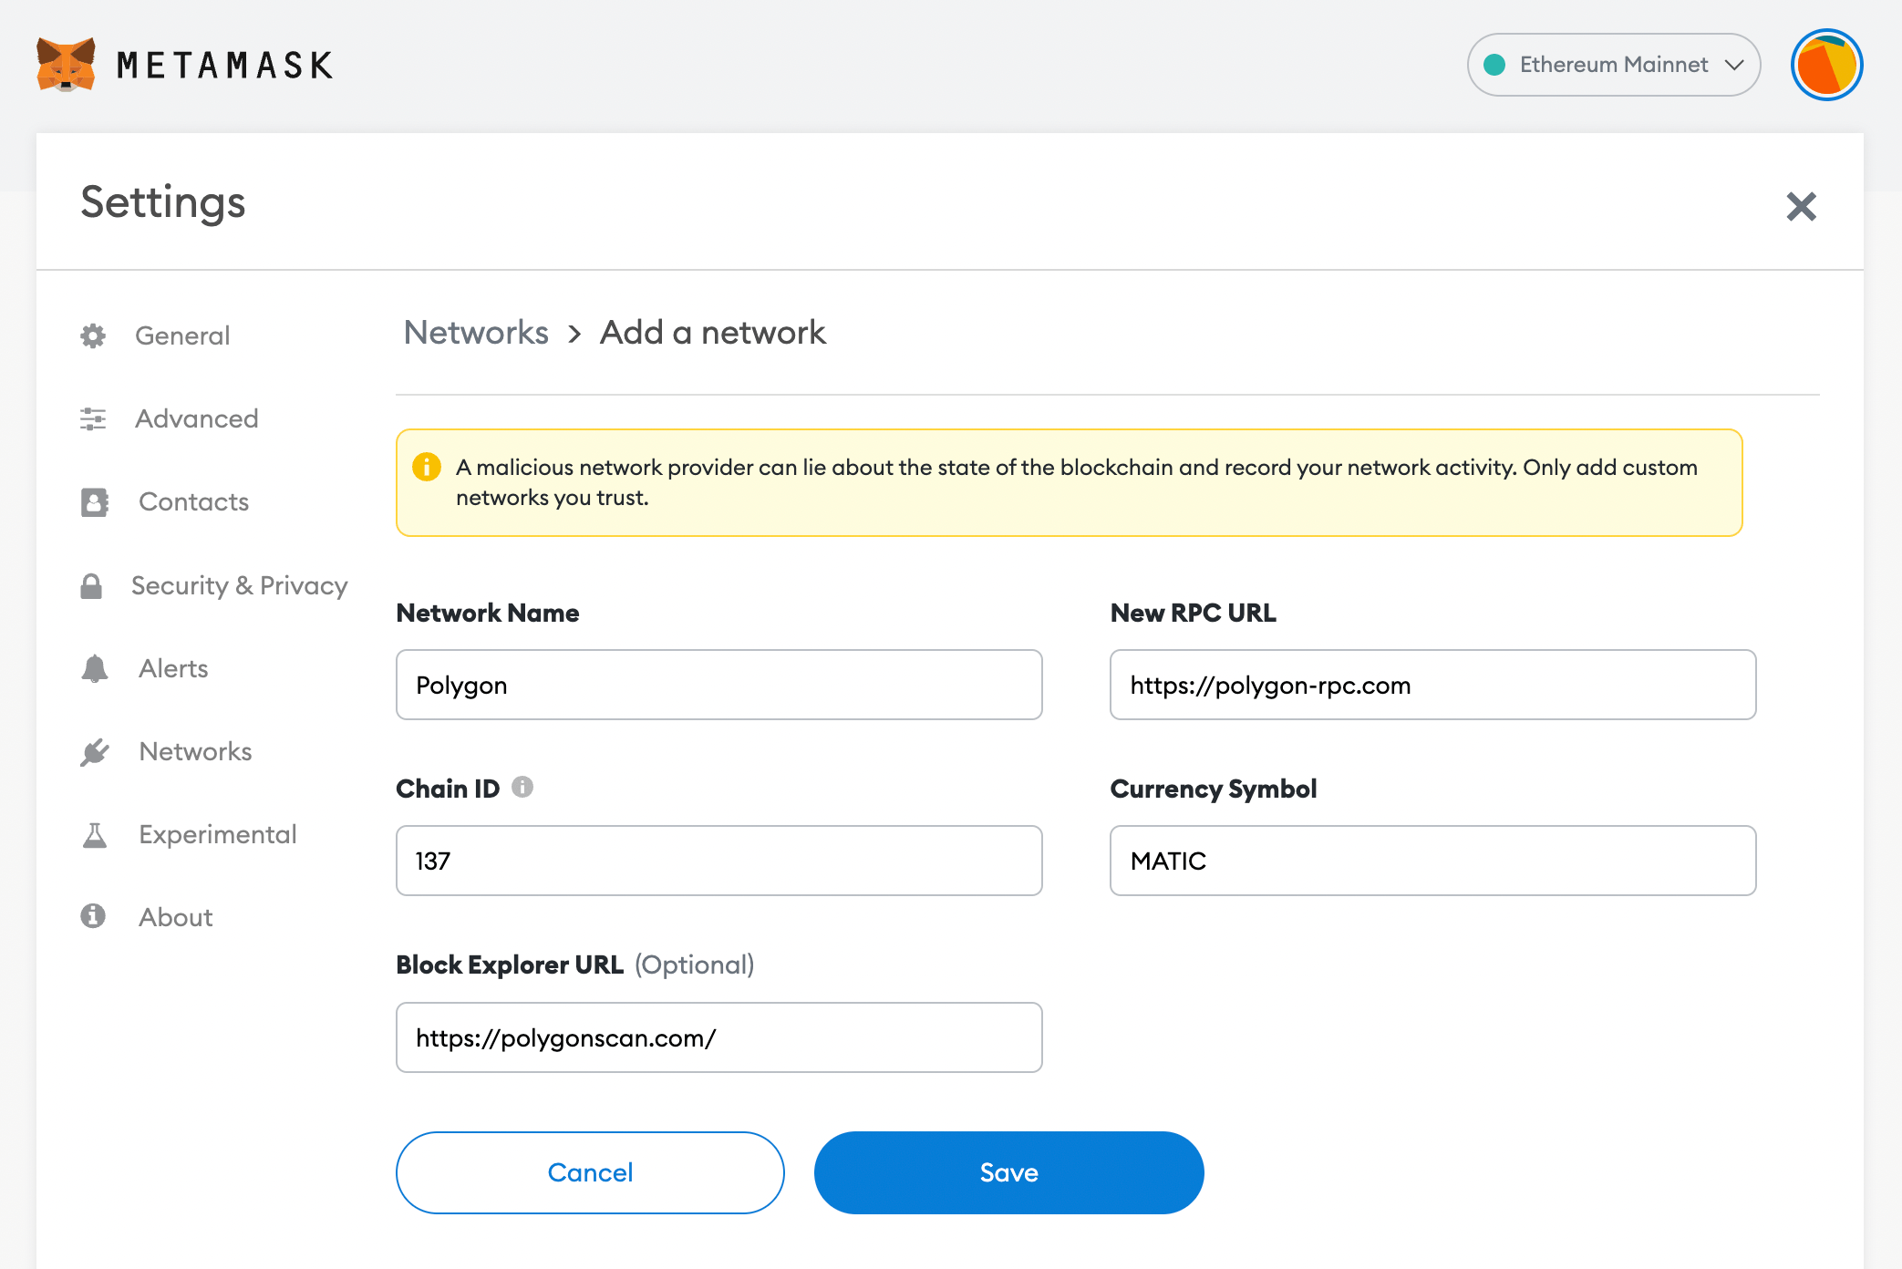Click the METAMASK wordmark text
Viewport: 1902px width, 1269px height.
225,65
